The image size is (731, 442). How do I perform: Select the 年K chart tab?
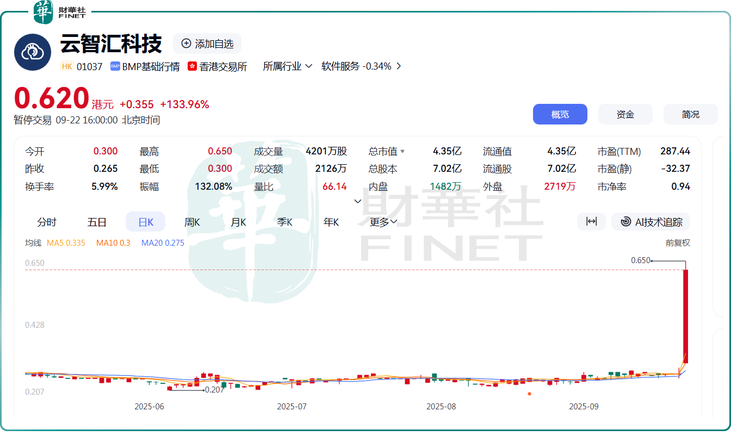331,222
